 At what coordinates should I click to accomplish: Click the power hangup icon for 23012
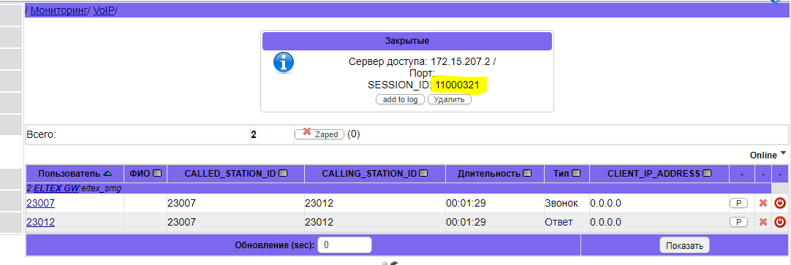click(780, 222)
